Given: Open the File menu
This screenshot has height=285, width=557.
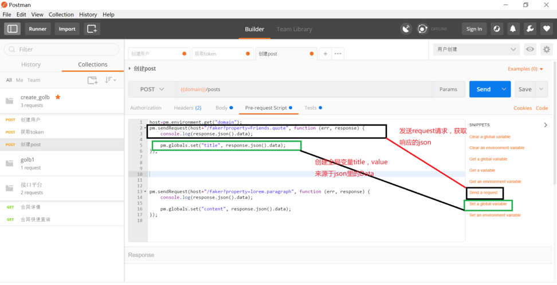Looking at the screenshot, I should coord(7,14).
